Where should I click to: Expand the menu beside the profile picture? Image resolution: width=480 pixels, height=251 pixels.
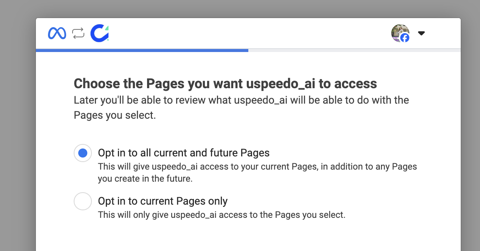coord(421,33)
